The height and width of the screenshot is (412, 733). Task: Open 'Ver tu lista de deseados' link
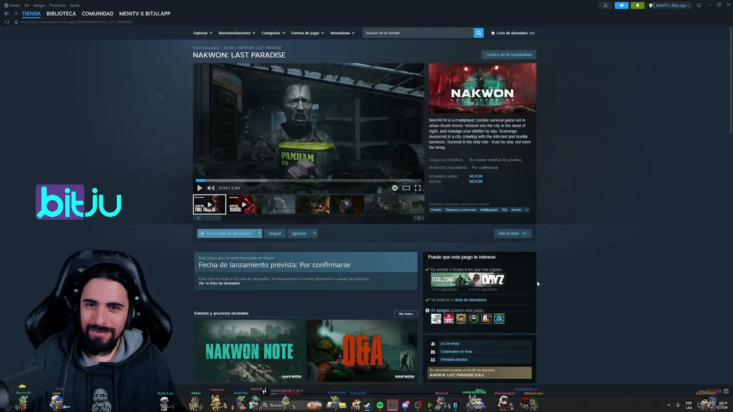coord(219,283)
